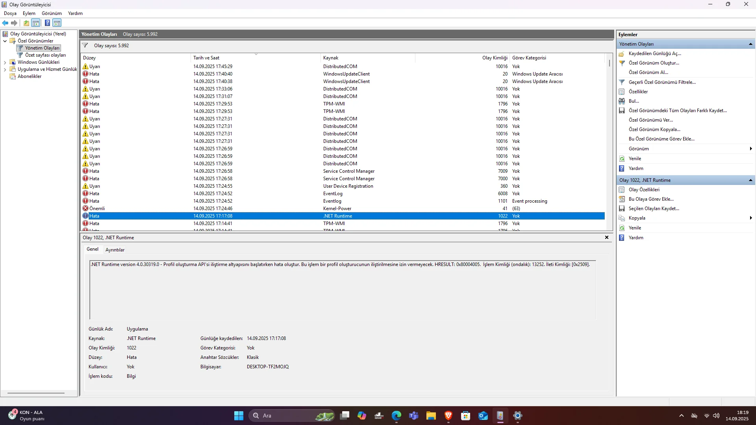Collapse the Özel Görünümler tree node
The image size is (756, 425).
click(x=5, y=41)
